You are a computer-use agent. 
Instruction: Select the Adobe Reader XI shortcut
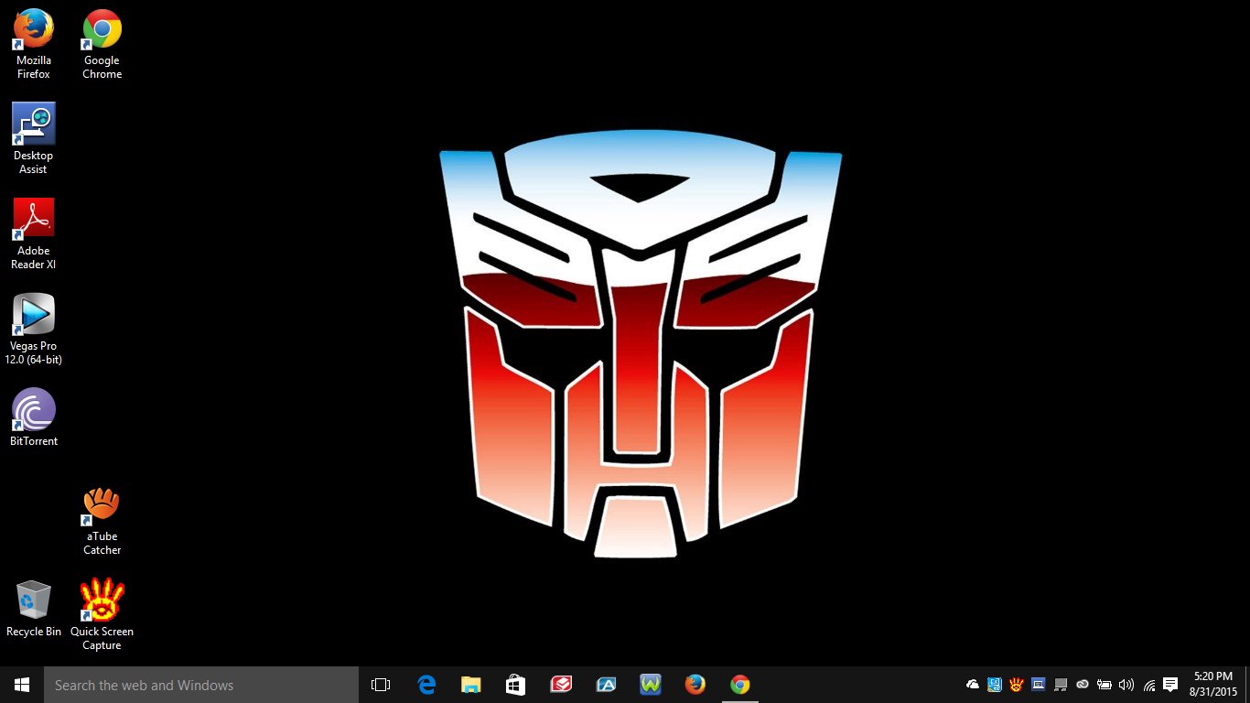click(34, 233)
